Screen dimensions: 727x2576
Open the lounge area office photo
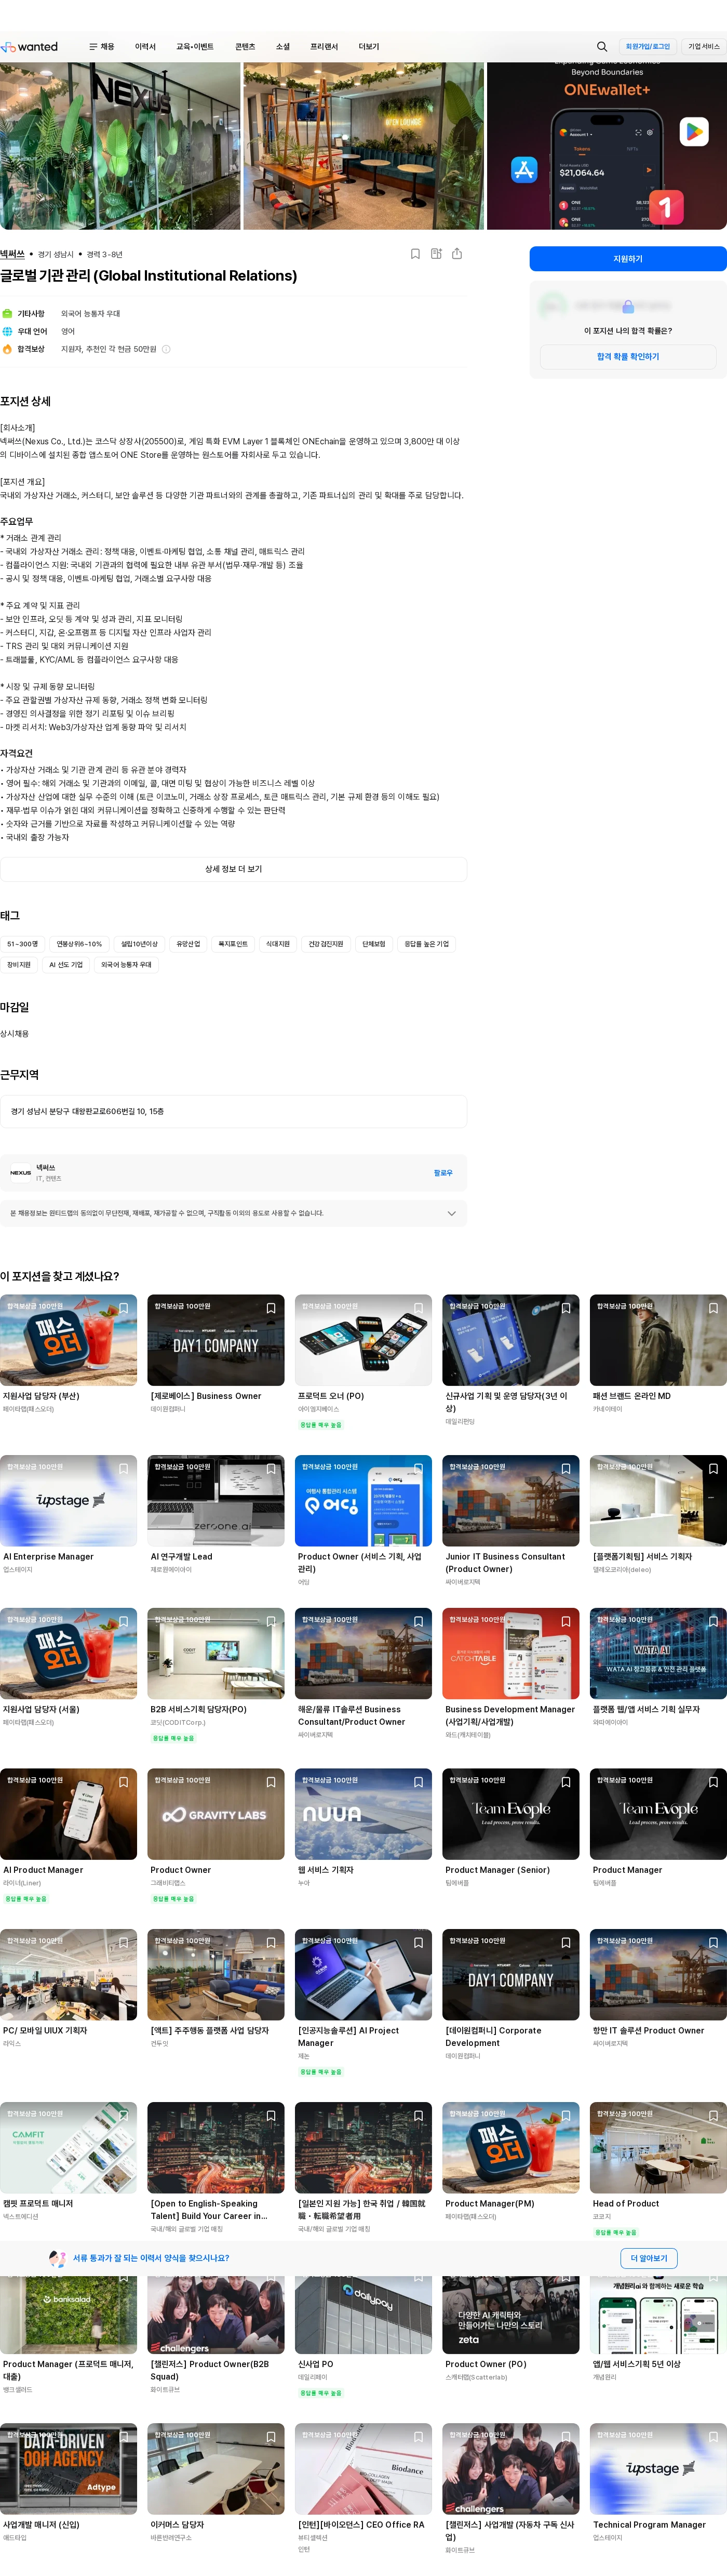(363, 146)
